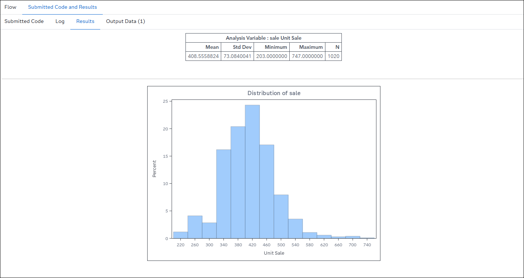Switch to the Flow tab
This screenshot has height=278, width=524.
10,7
